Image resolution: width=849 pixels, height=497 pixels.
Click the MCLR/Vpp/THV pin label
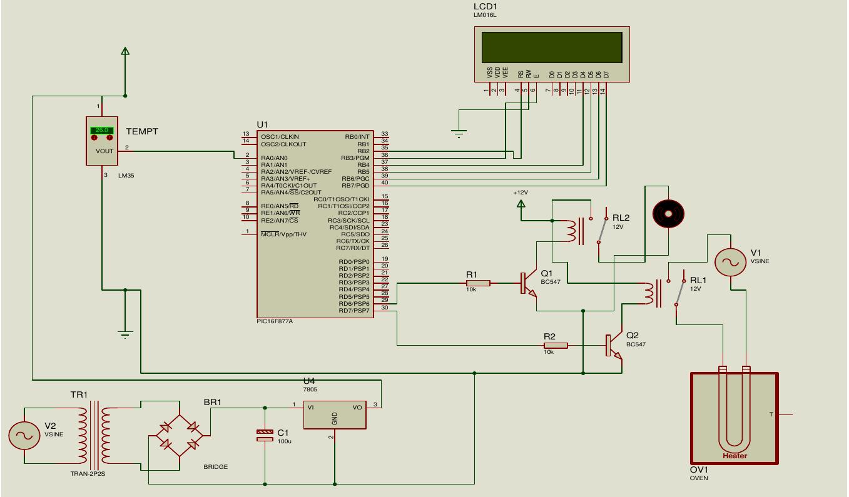click(x=283, y=234)
